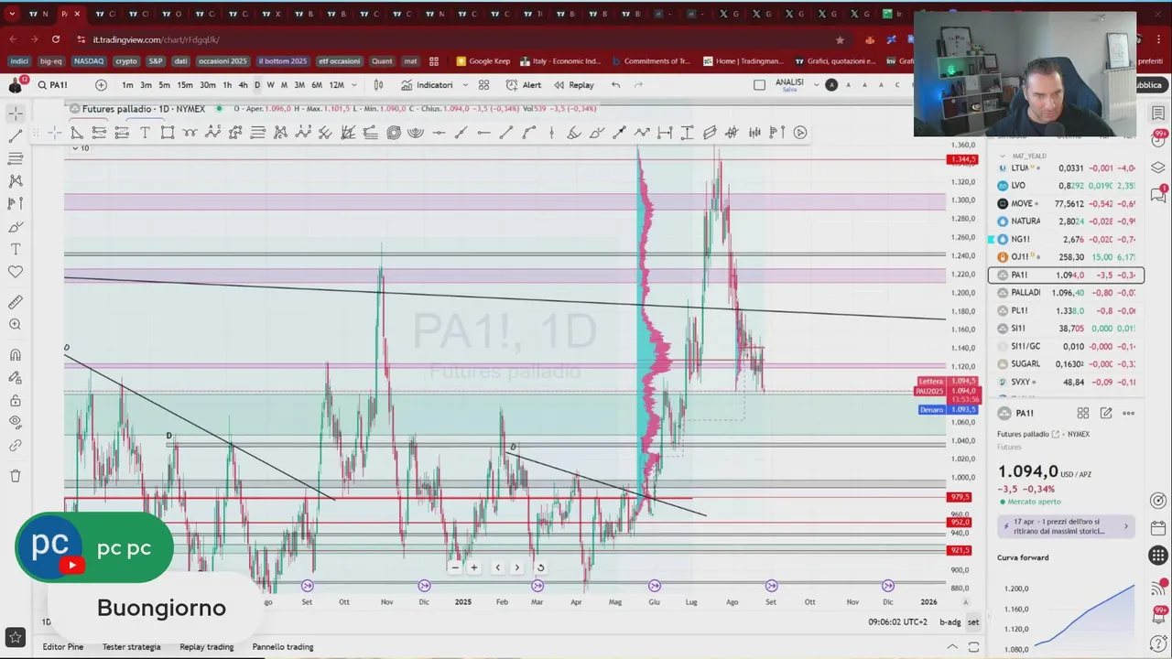Open the 'il bottom 2025' bookmark folder

(283, 61)
